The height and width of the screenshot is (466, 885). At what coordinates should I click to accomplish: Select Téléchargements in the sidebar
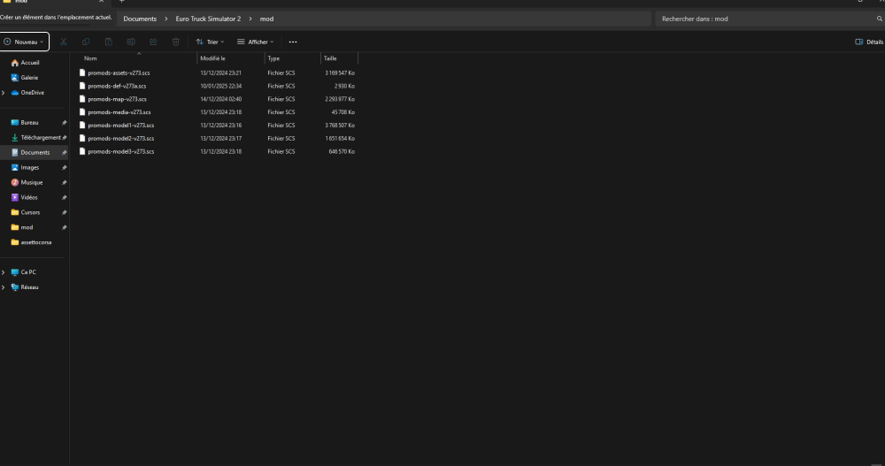[x=41, y=137]
